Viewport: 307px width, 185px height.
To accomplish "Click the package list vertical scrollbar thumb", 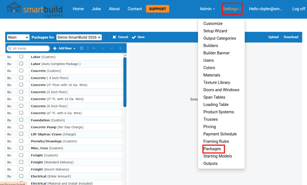I will pyautogui.click(x=125, y=82).
